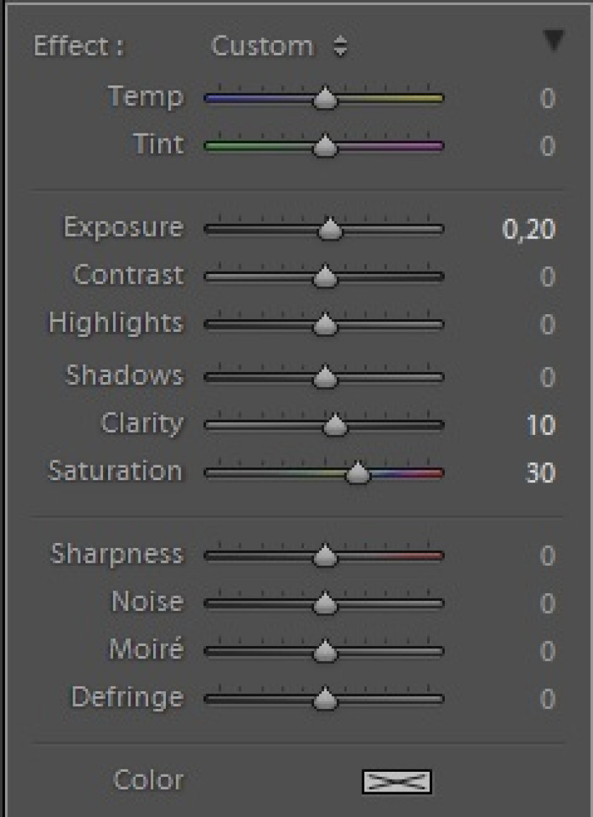This screenshot has width=593, height=817.
Task: Click the Exposure value 0,20 field
Action: point(528,229)
